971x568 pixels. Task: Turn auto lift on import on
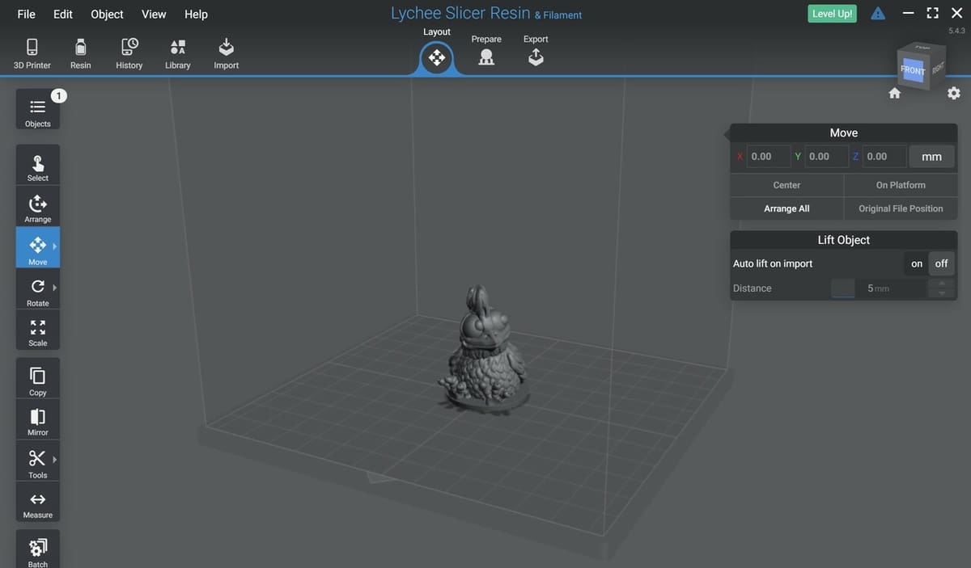point(917,263)
